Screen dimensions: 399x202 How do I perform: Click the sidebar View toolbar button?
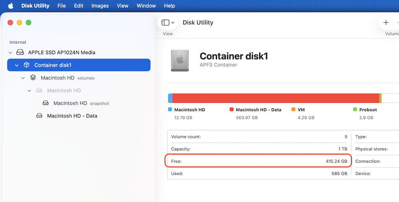tap(165, 23)
